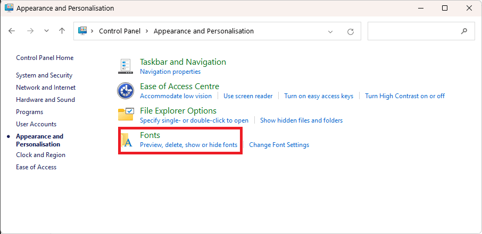
Task: Refresh the address bar view
Action: point(351,31)
